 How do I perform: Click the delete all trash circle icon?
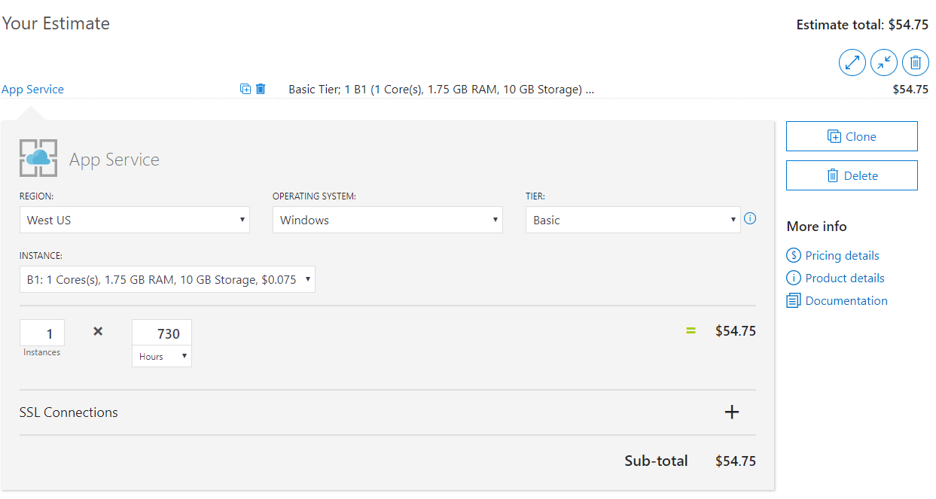click(916, 62)
